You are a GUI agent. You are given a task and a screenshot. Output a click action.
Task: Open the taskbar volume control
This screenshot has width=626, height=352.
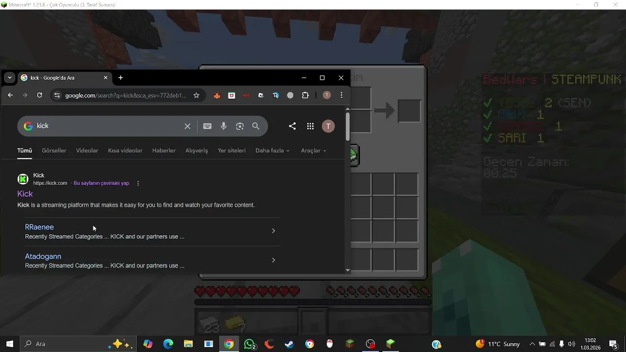[571, 344]
